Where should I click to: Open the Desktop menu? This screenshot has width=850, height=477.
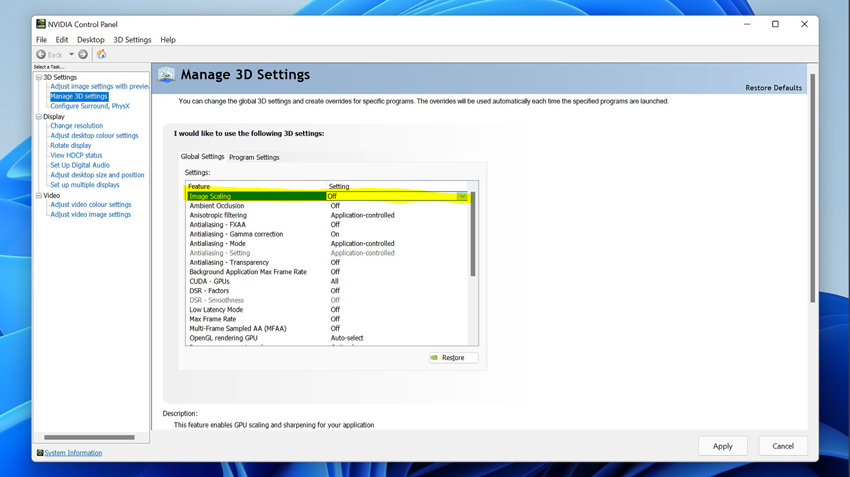pyautogui.click(x=91, y=40)
